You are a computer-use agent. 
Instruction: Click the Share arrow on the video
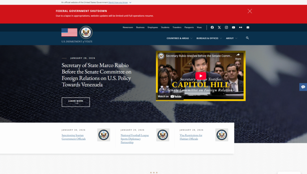click(238, 56)
